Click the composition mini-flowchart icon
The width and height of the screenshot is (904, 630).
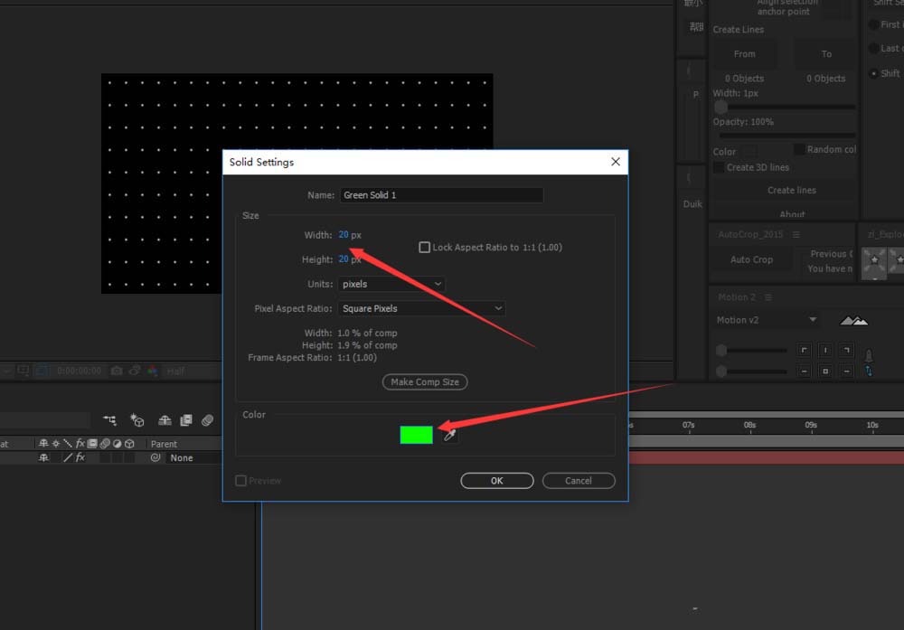[x=110, y=420]
